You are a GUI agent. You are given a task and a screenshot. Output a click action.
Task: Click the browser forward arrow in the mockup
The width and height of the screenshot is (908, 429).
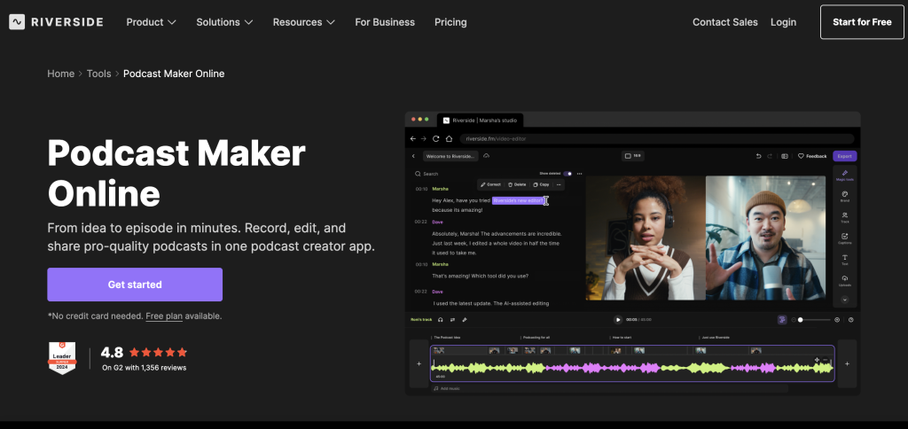424,139
